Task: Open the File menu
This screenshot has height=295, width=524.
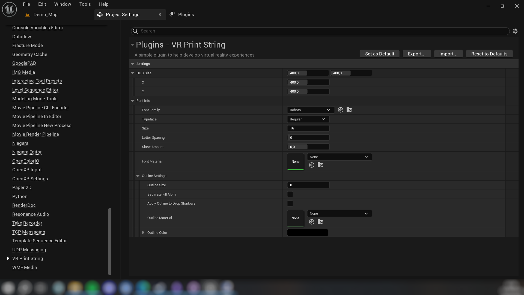Action: [x=26, y=4]
